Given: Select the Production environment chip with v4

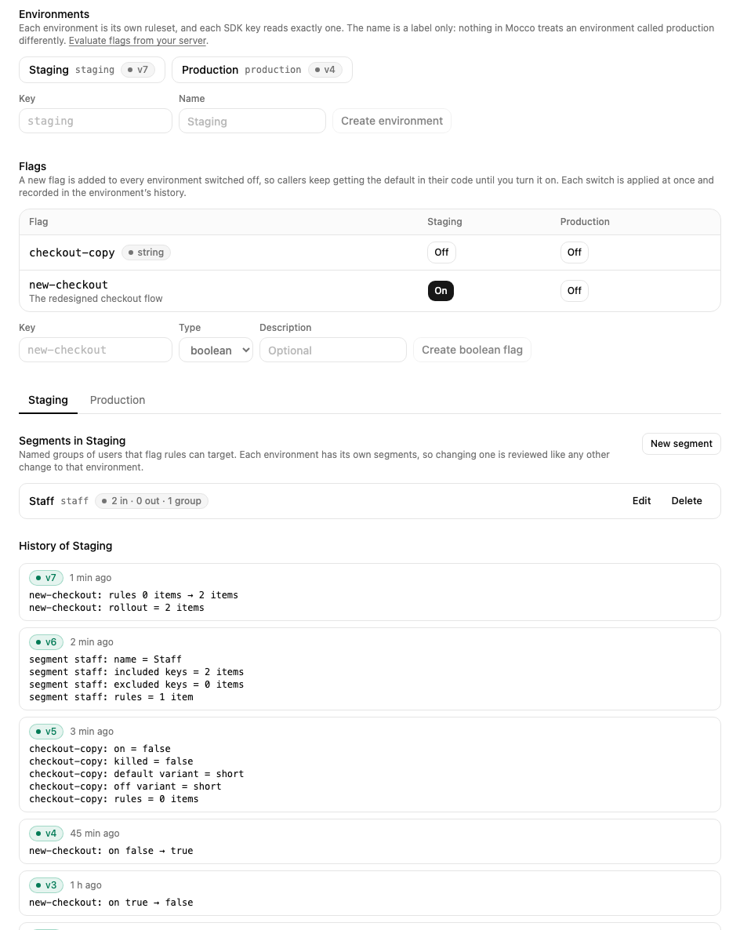Looking at the screenshot, I should click(x=262, y=70).
